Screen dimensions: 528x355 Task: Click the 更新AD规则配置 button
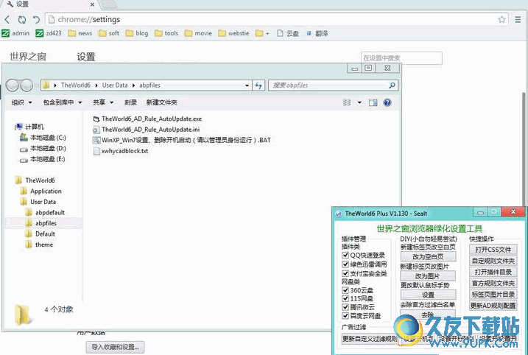point(493,306)
